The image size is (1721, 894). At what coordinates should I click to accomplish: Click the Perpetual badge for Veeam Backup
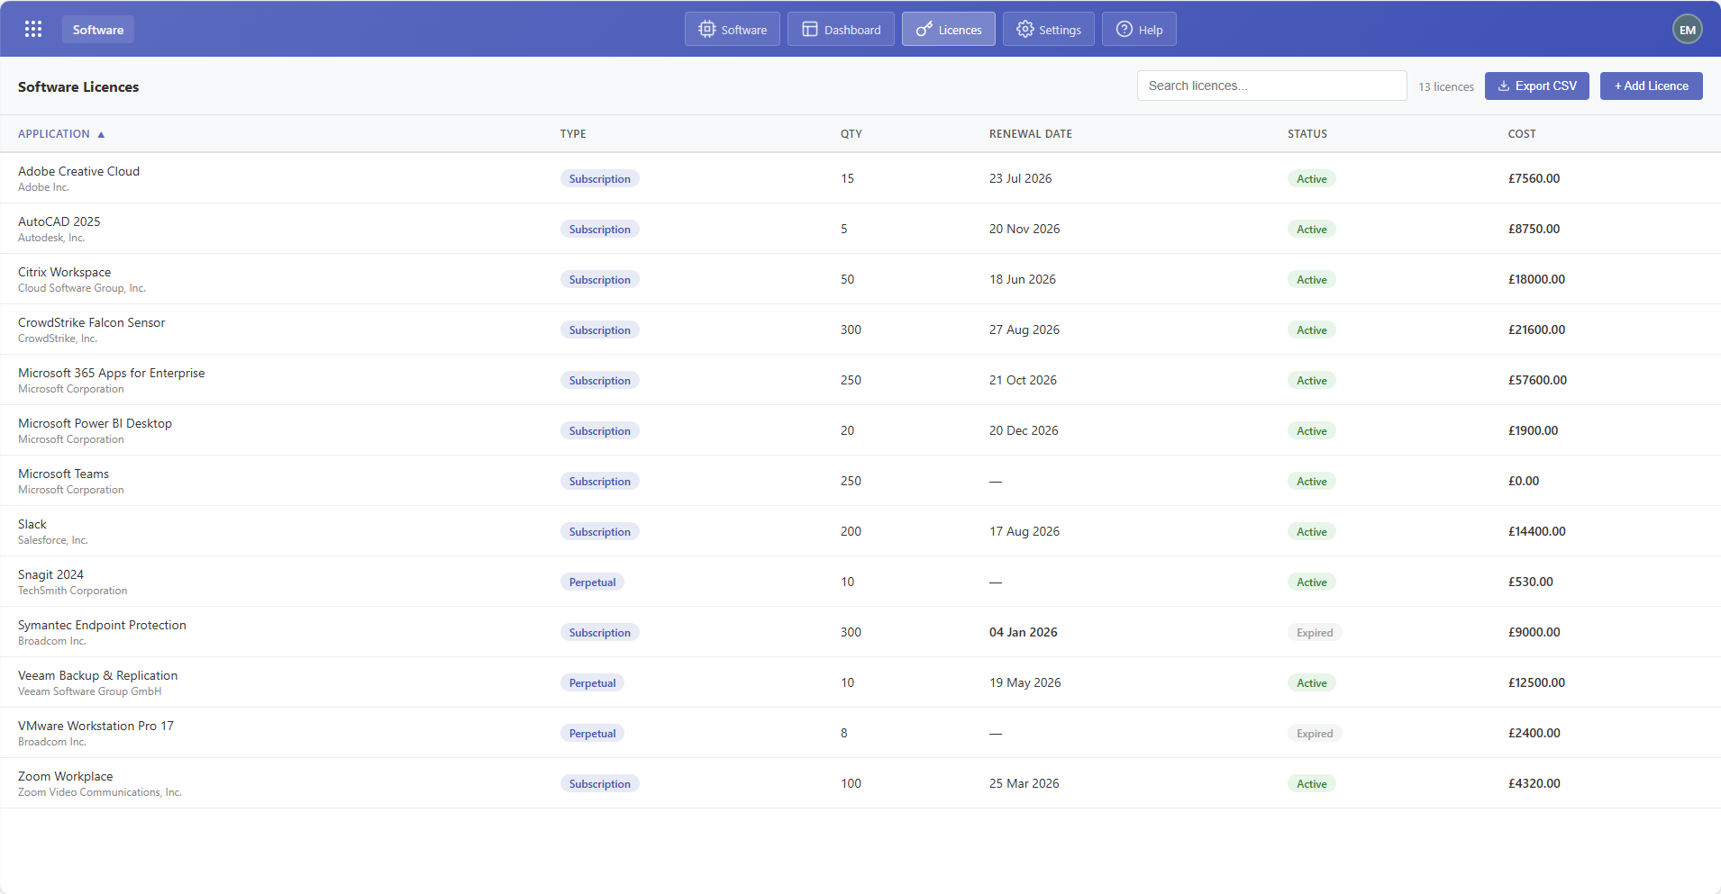coord(592,682)
